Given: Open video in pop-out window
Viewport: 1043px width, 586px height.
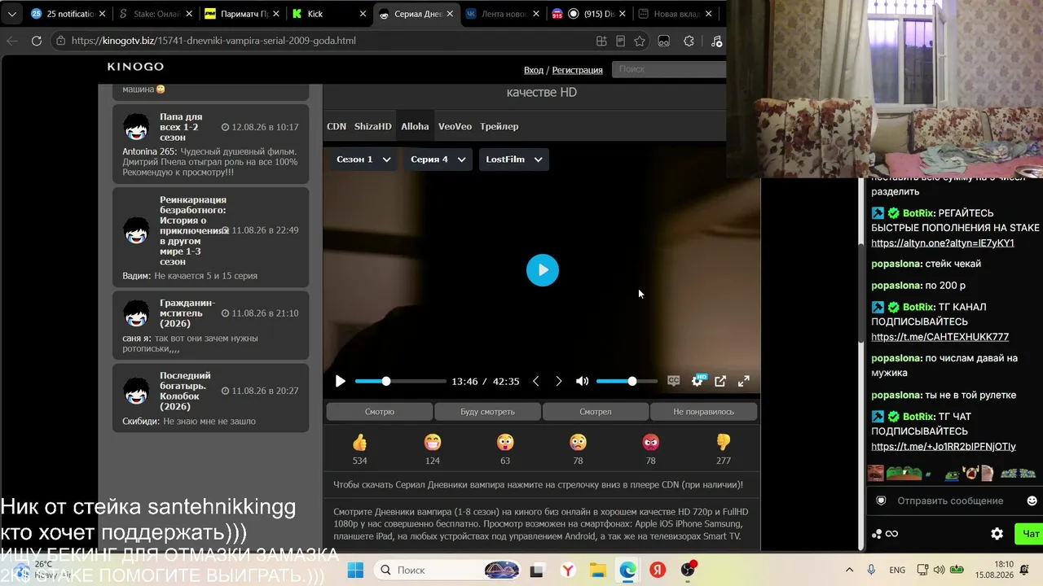Looking at the screenshot, I should pyautogui.click(x=720, y=381).
